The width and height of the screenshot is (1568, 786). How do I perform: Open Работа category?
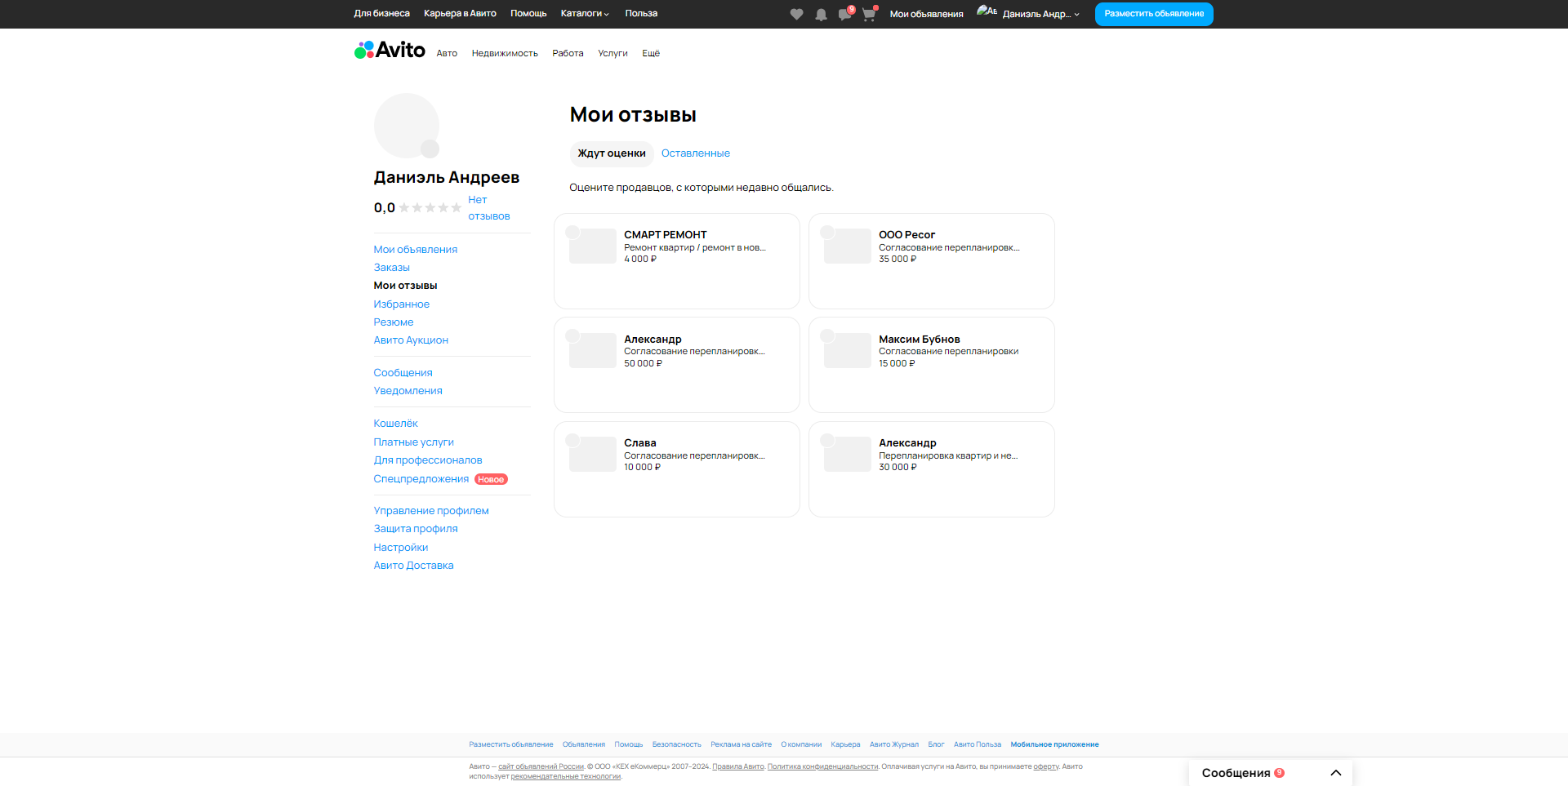point(568,53)
